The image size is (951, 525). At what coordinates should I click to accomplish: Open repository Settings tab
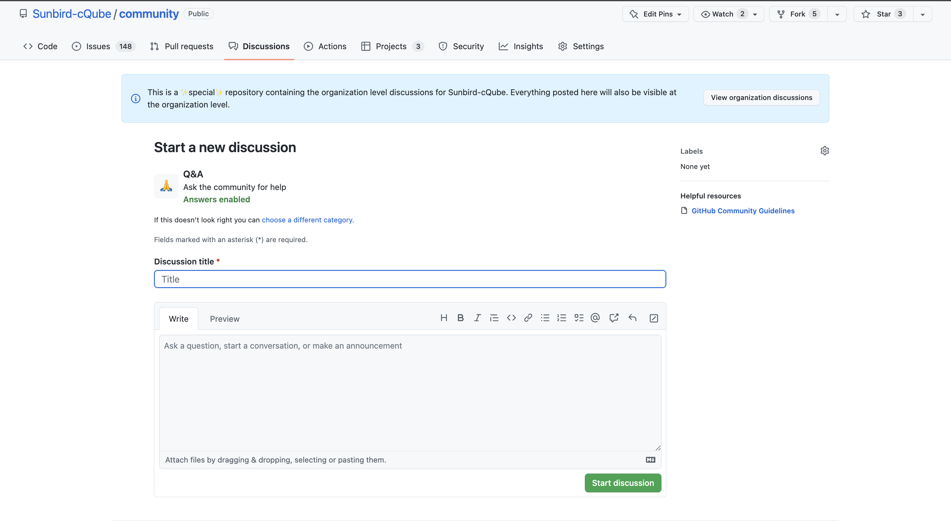pyautogui.click(x=581, y=47)
